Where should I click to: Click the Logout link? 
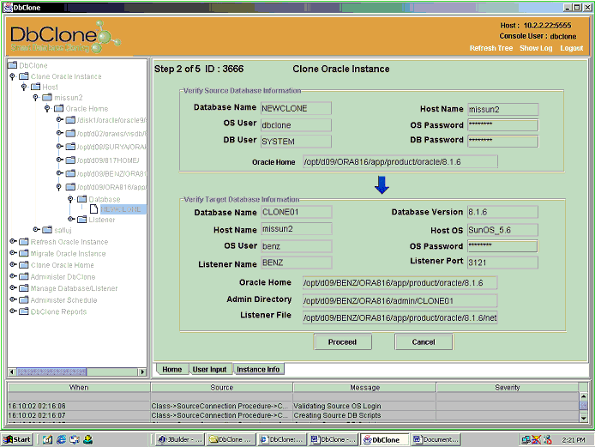coord(572,48)
